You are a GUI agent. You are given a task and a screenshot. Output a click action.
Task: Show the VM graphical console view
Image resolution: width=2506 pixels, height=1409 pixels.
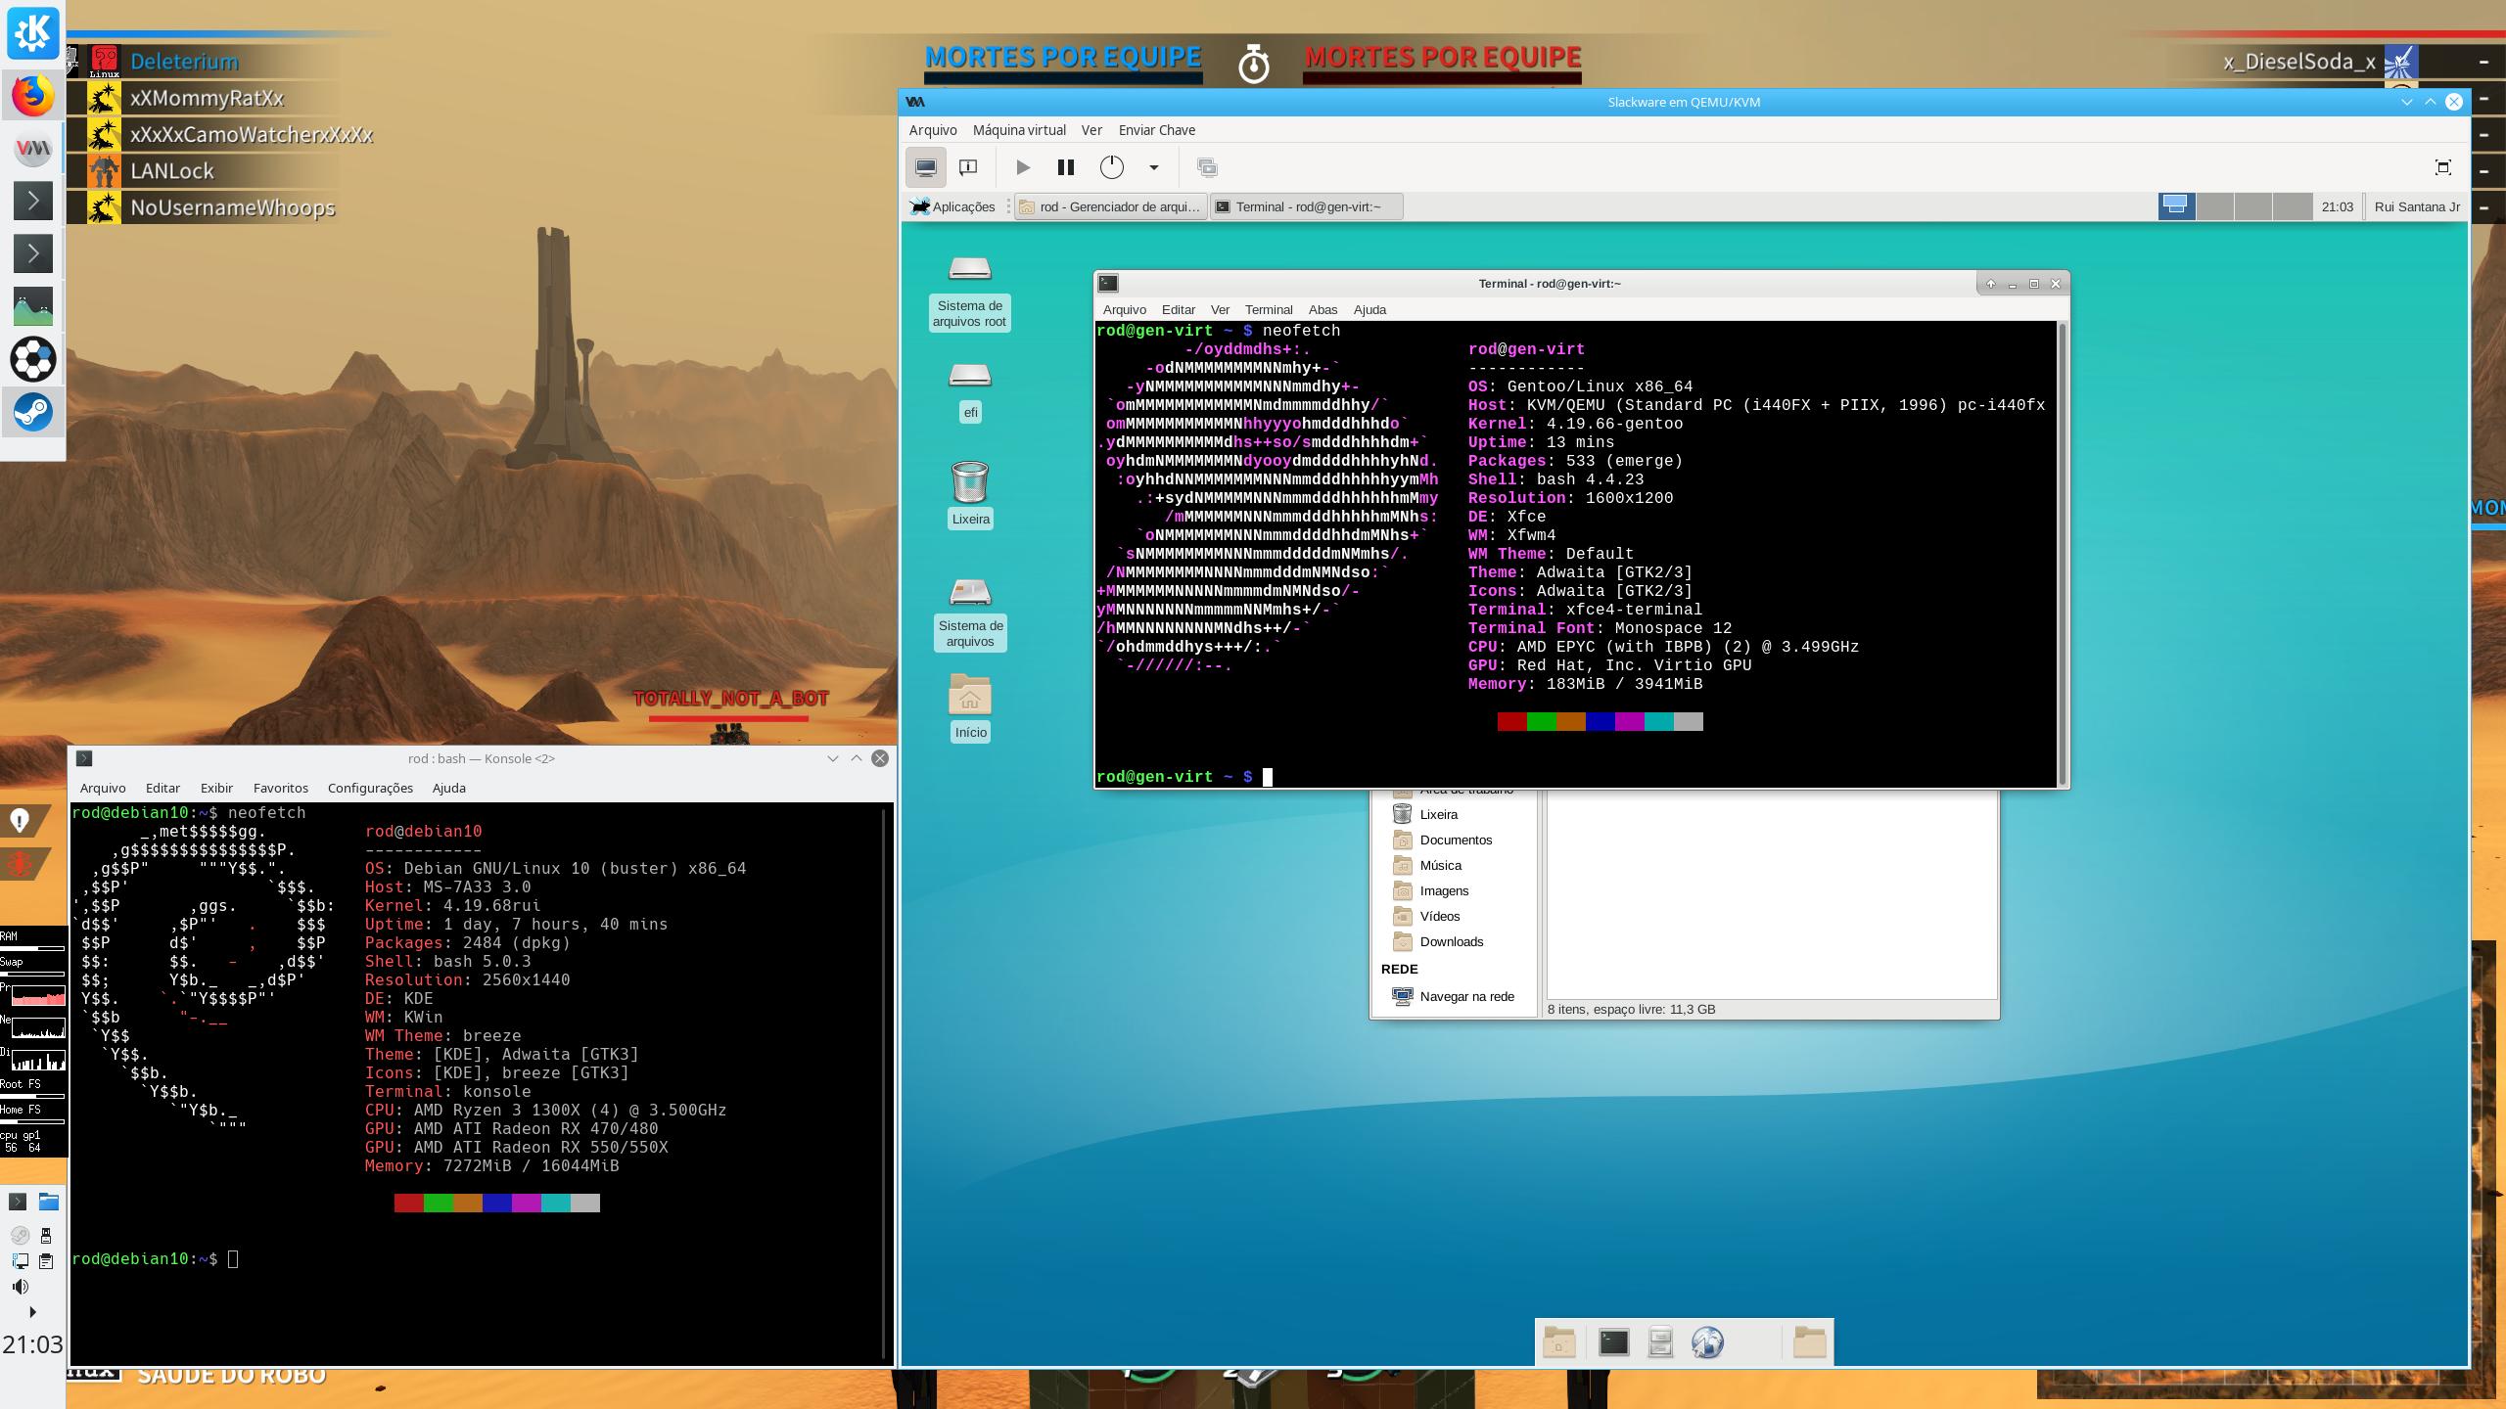[x=925, y=167]
